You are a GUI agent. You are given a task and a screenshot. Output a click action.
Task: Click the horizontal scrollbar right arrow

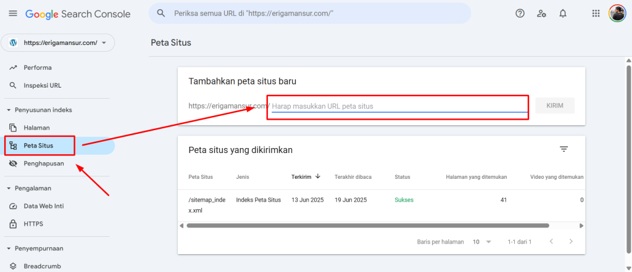point(581,226)
